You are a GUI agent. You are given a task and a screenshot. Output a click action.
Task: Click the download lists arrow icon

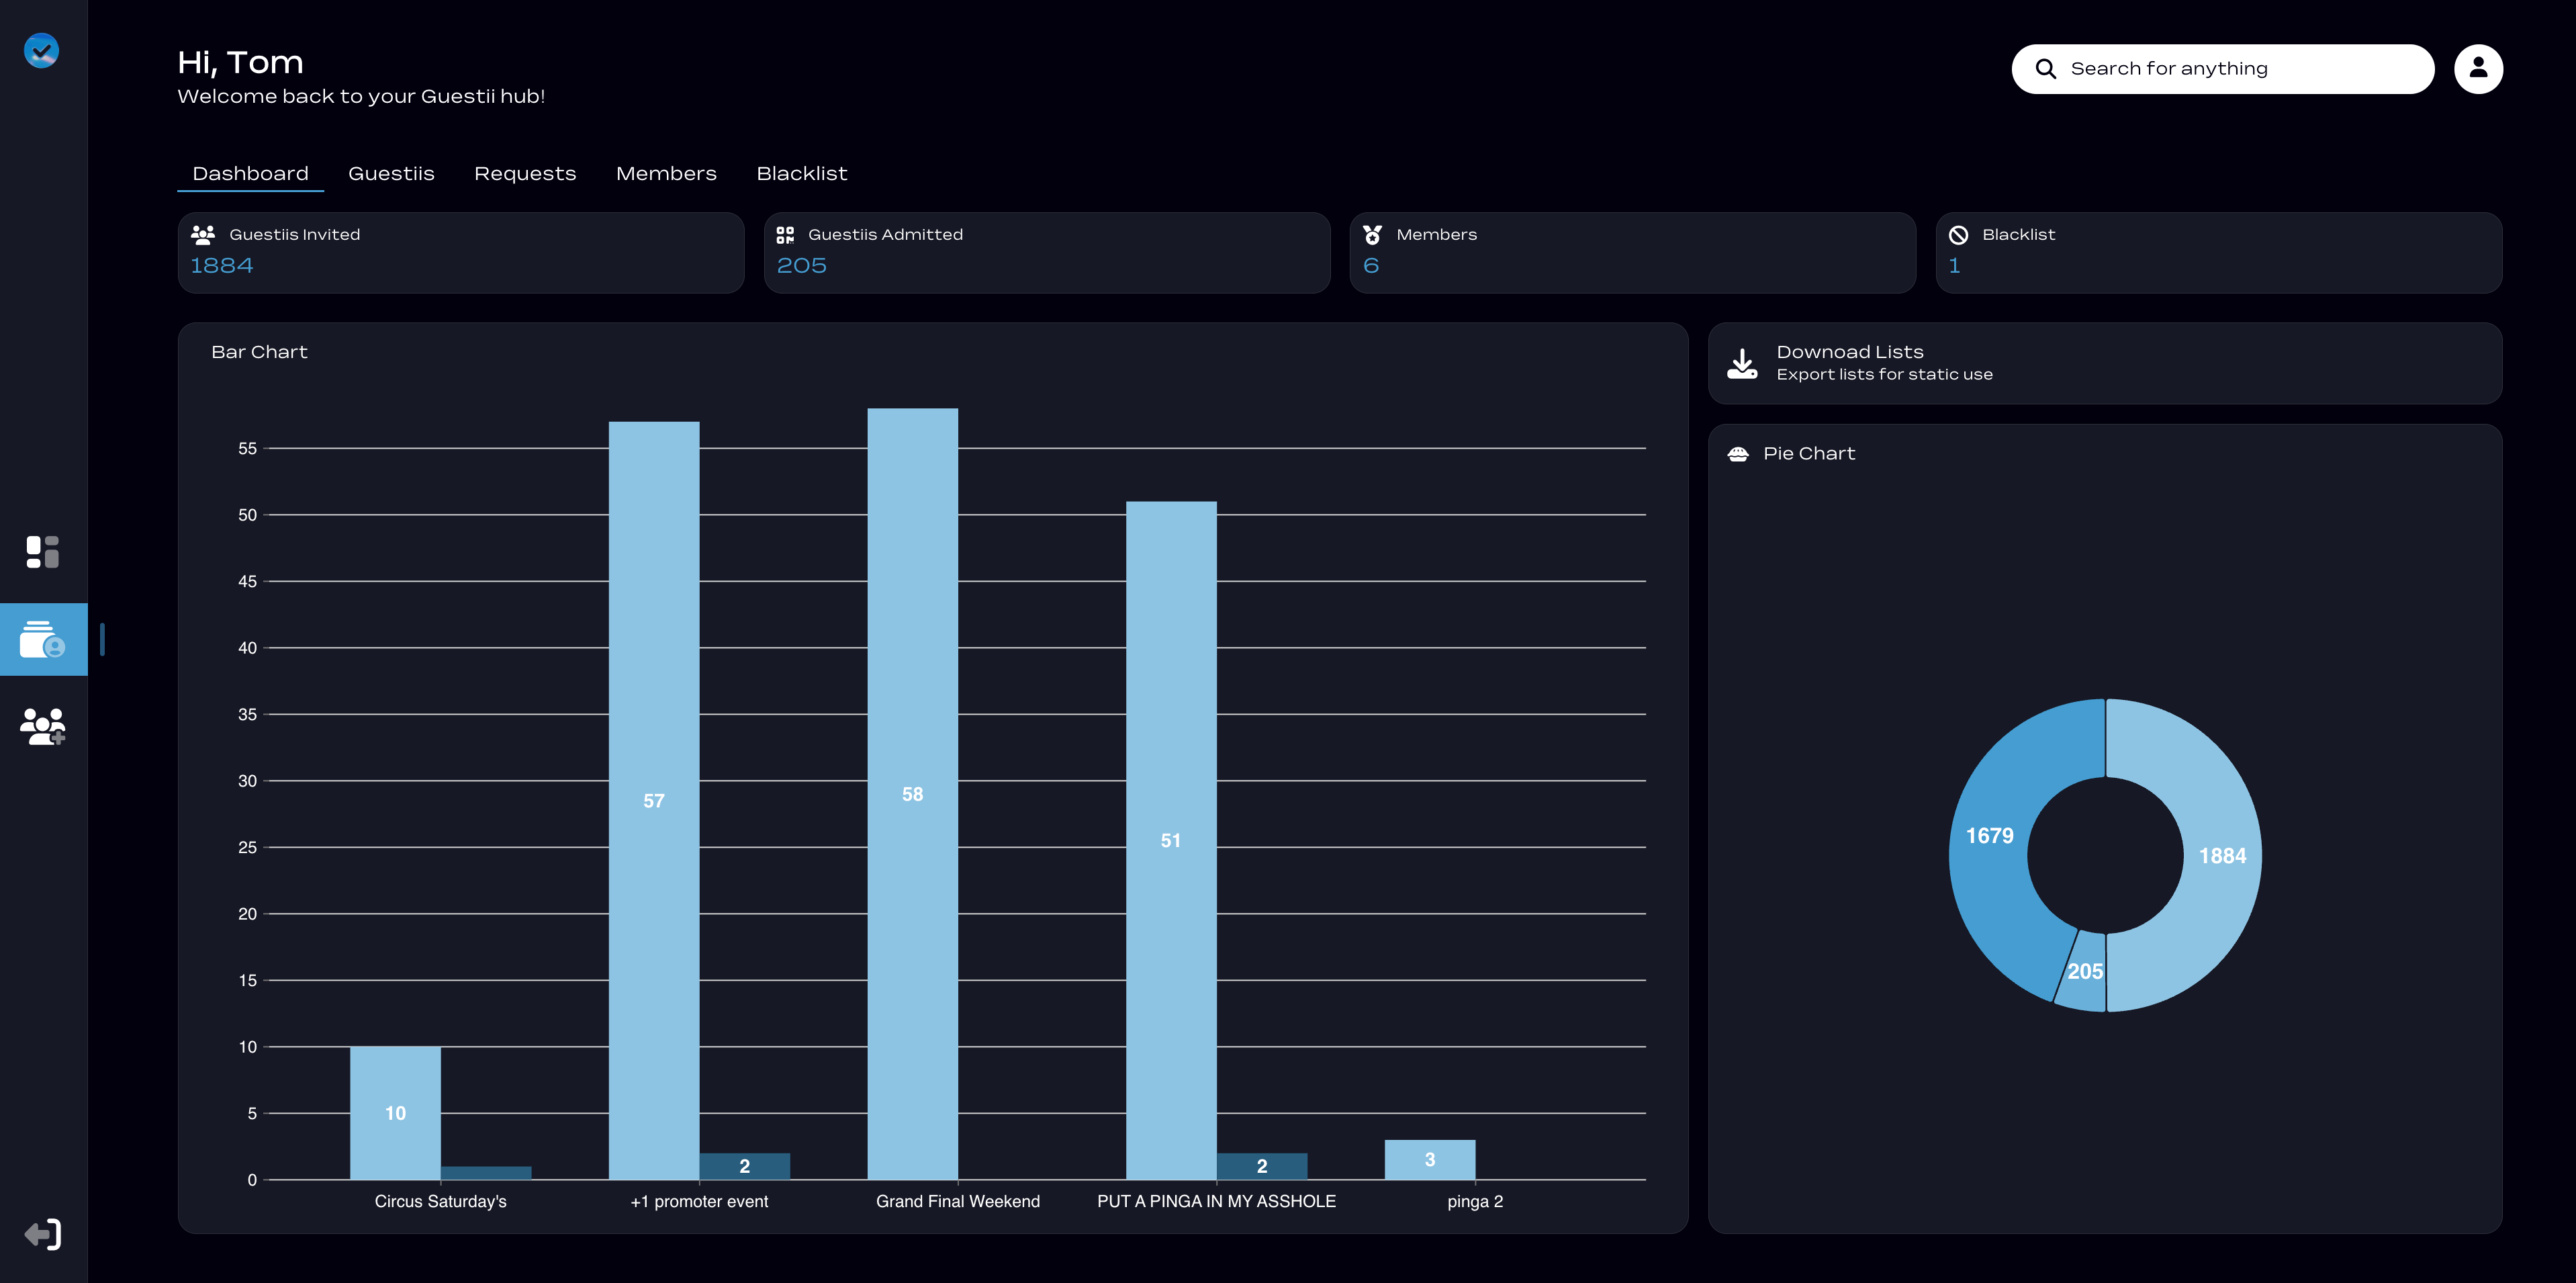pyautogui.click(x=1742, y=364)
